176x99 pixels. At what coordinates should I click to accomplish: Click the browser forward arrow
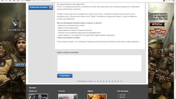click(x=6, y=1)
